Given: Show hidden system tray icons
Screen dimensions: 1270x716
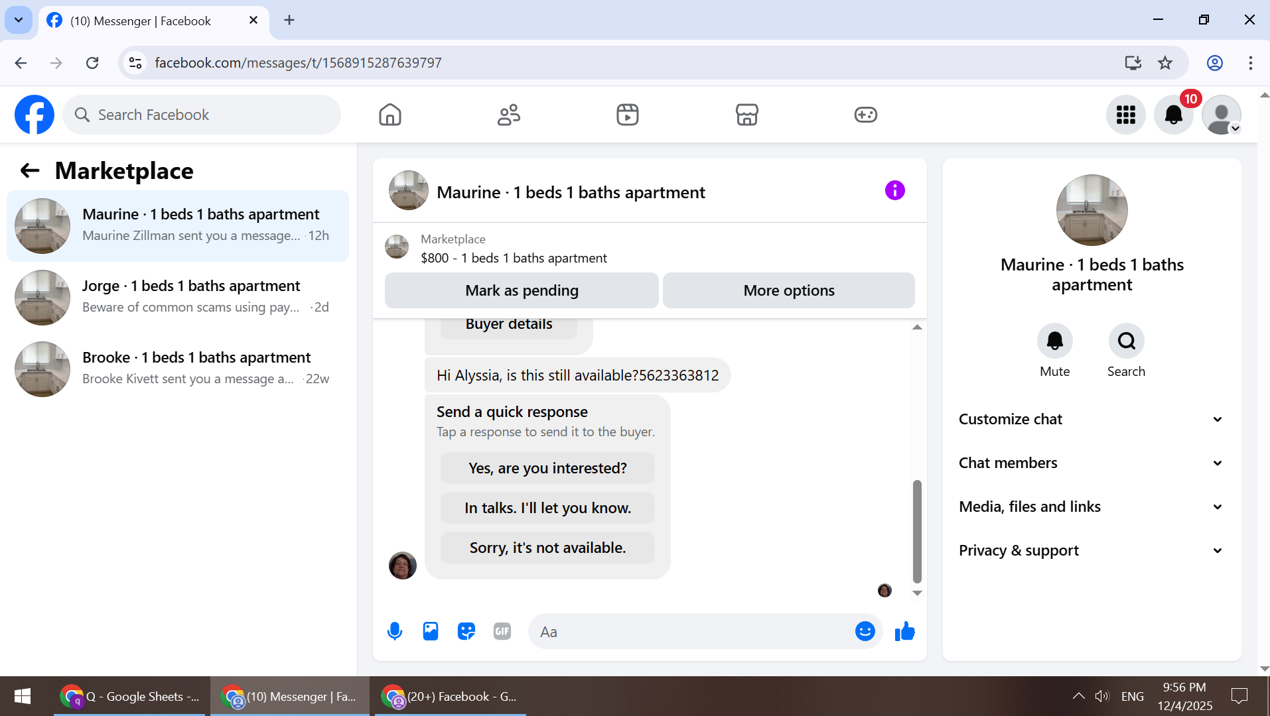Looking at the screenshot, I should click(x=1078, y=696).
